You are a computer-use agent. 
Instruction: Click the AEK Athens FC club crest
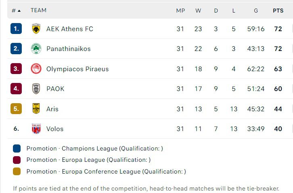[x=36, y=29]
